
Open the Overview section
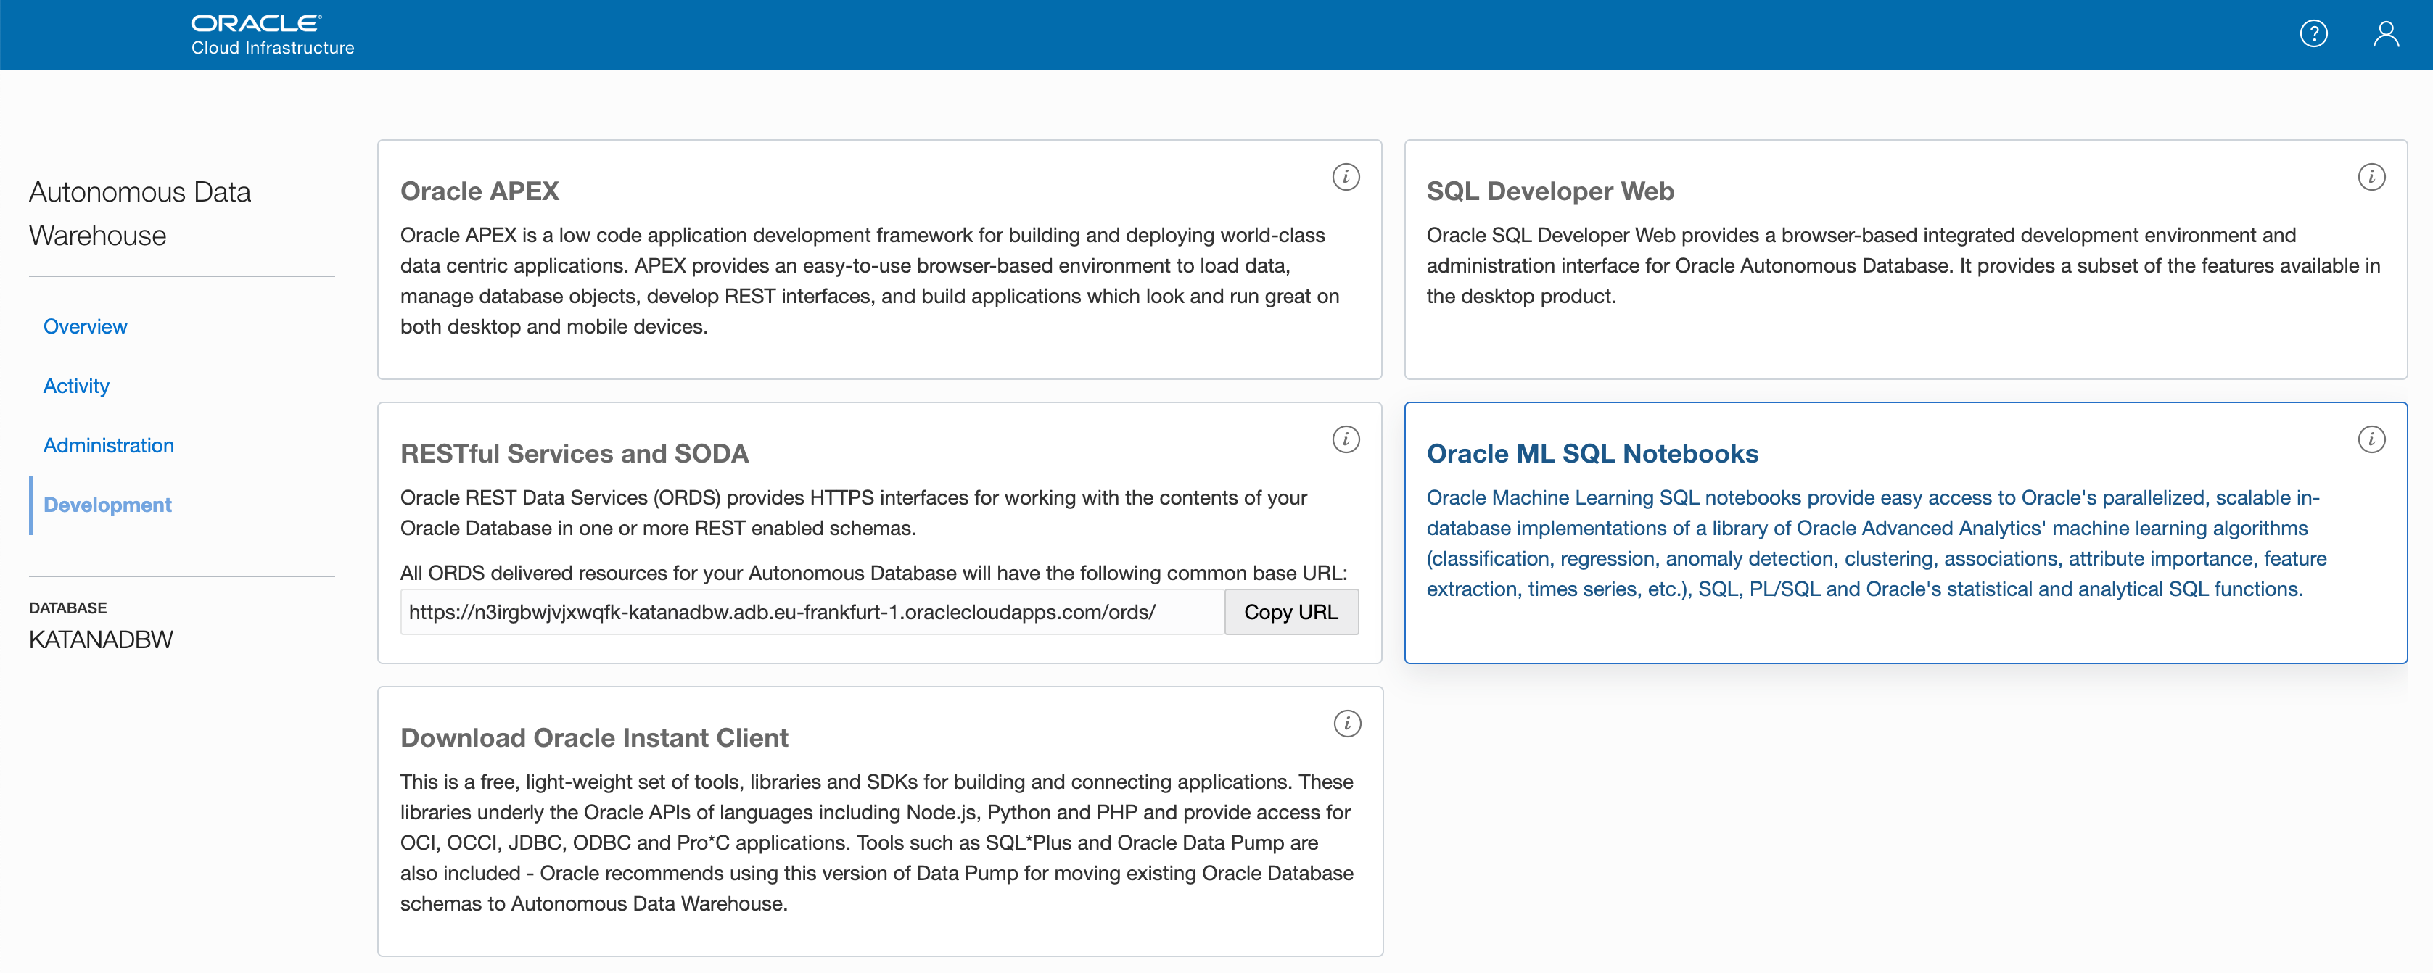(85, 326)
